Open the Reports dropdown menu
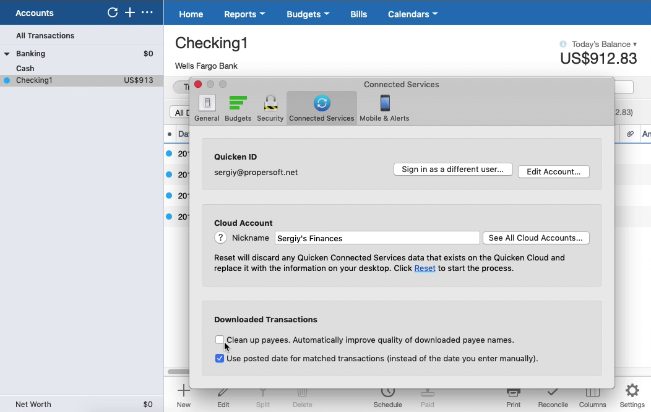This screenshot has height=412, width=651. coord(244,14)
